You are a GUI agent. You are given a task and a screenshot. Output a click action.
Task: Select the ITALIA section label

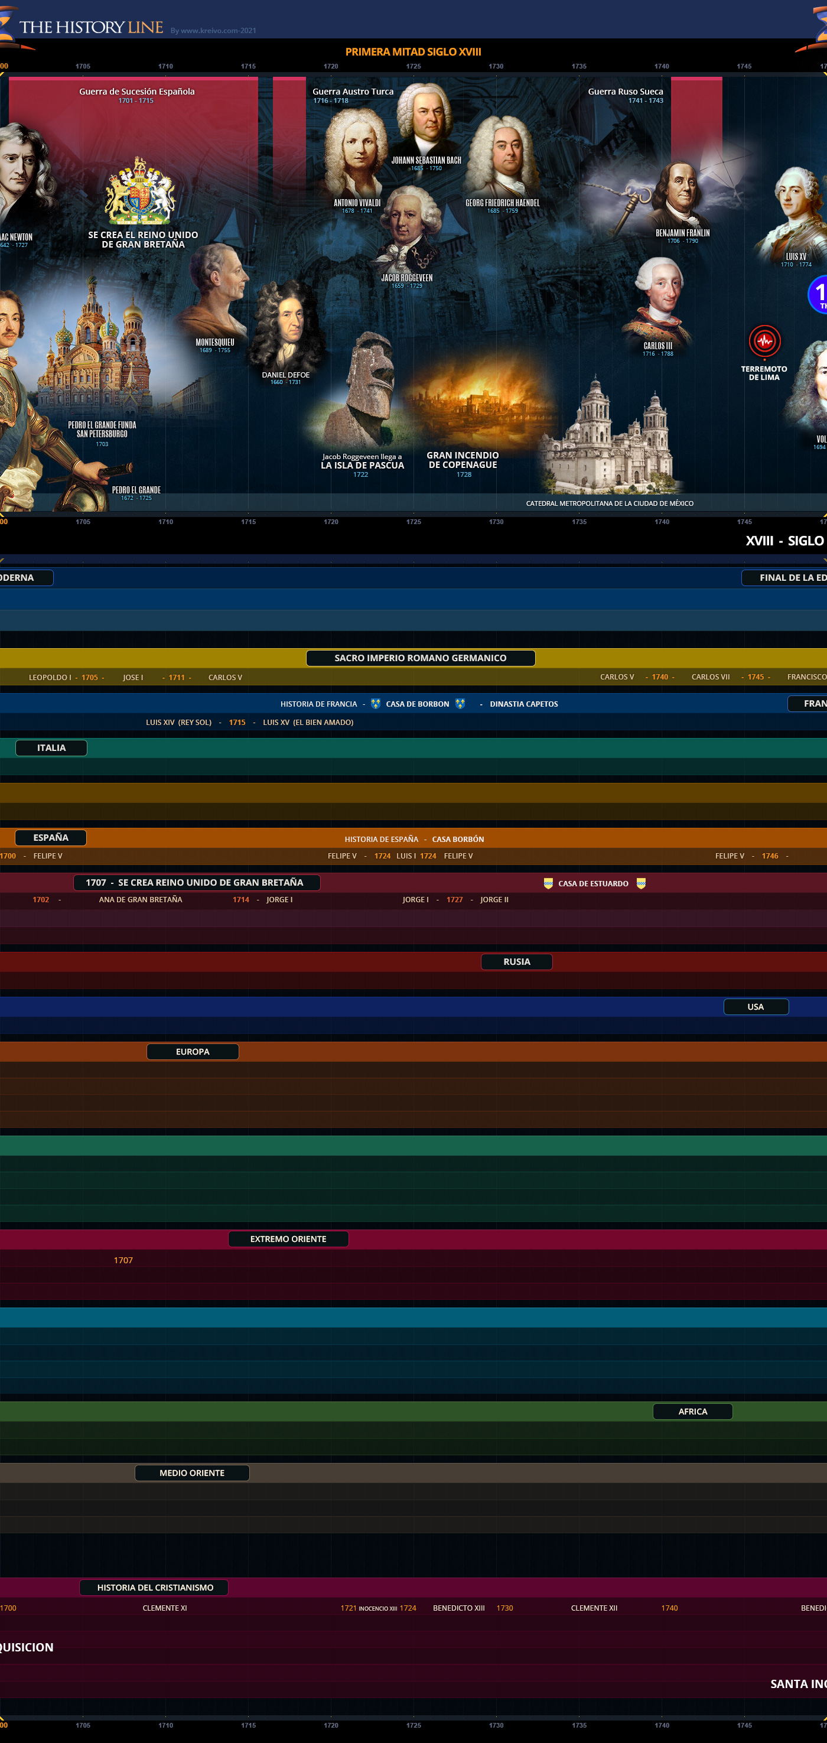coord(51,747)
